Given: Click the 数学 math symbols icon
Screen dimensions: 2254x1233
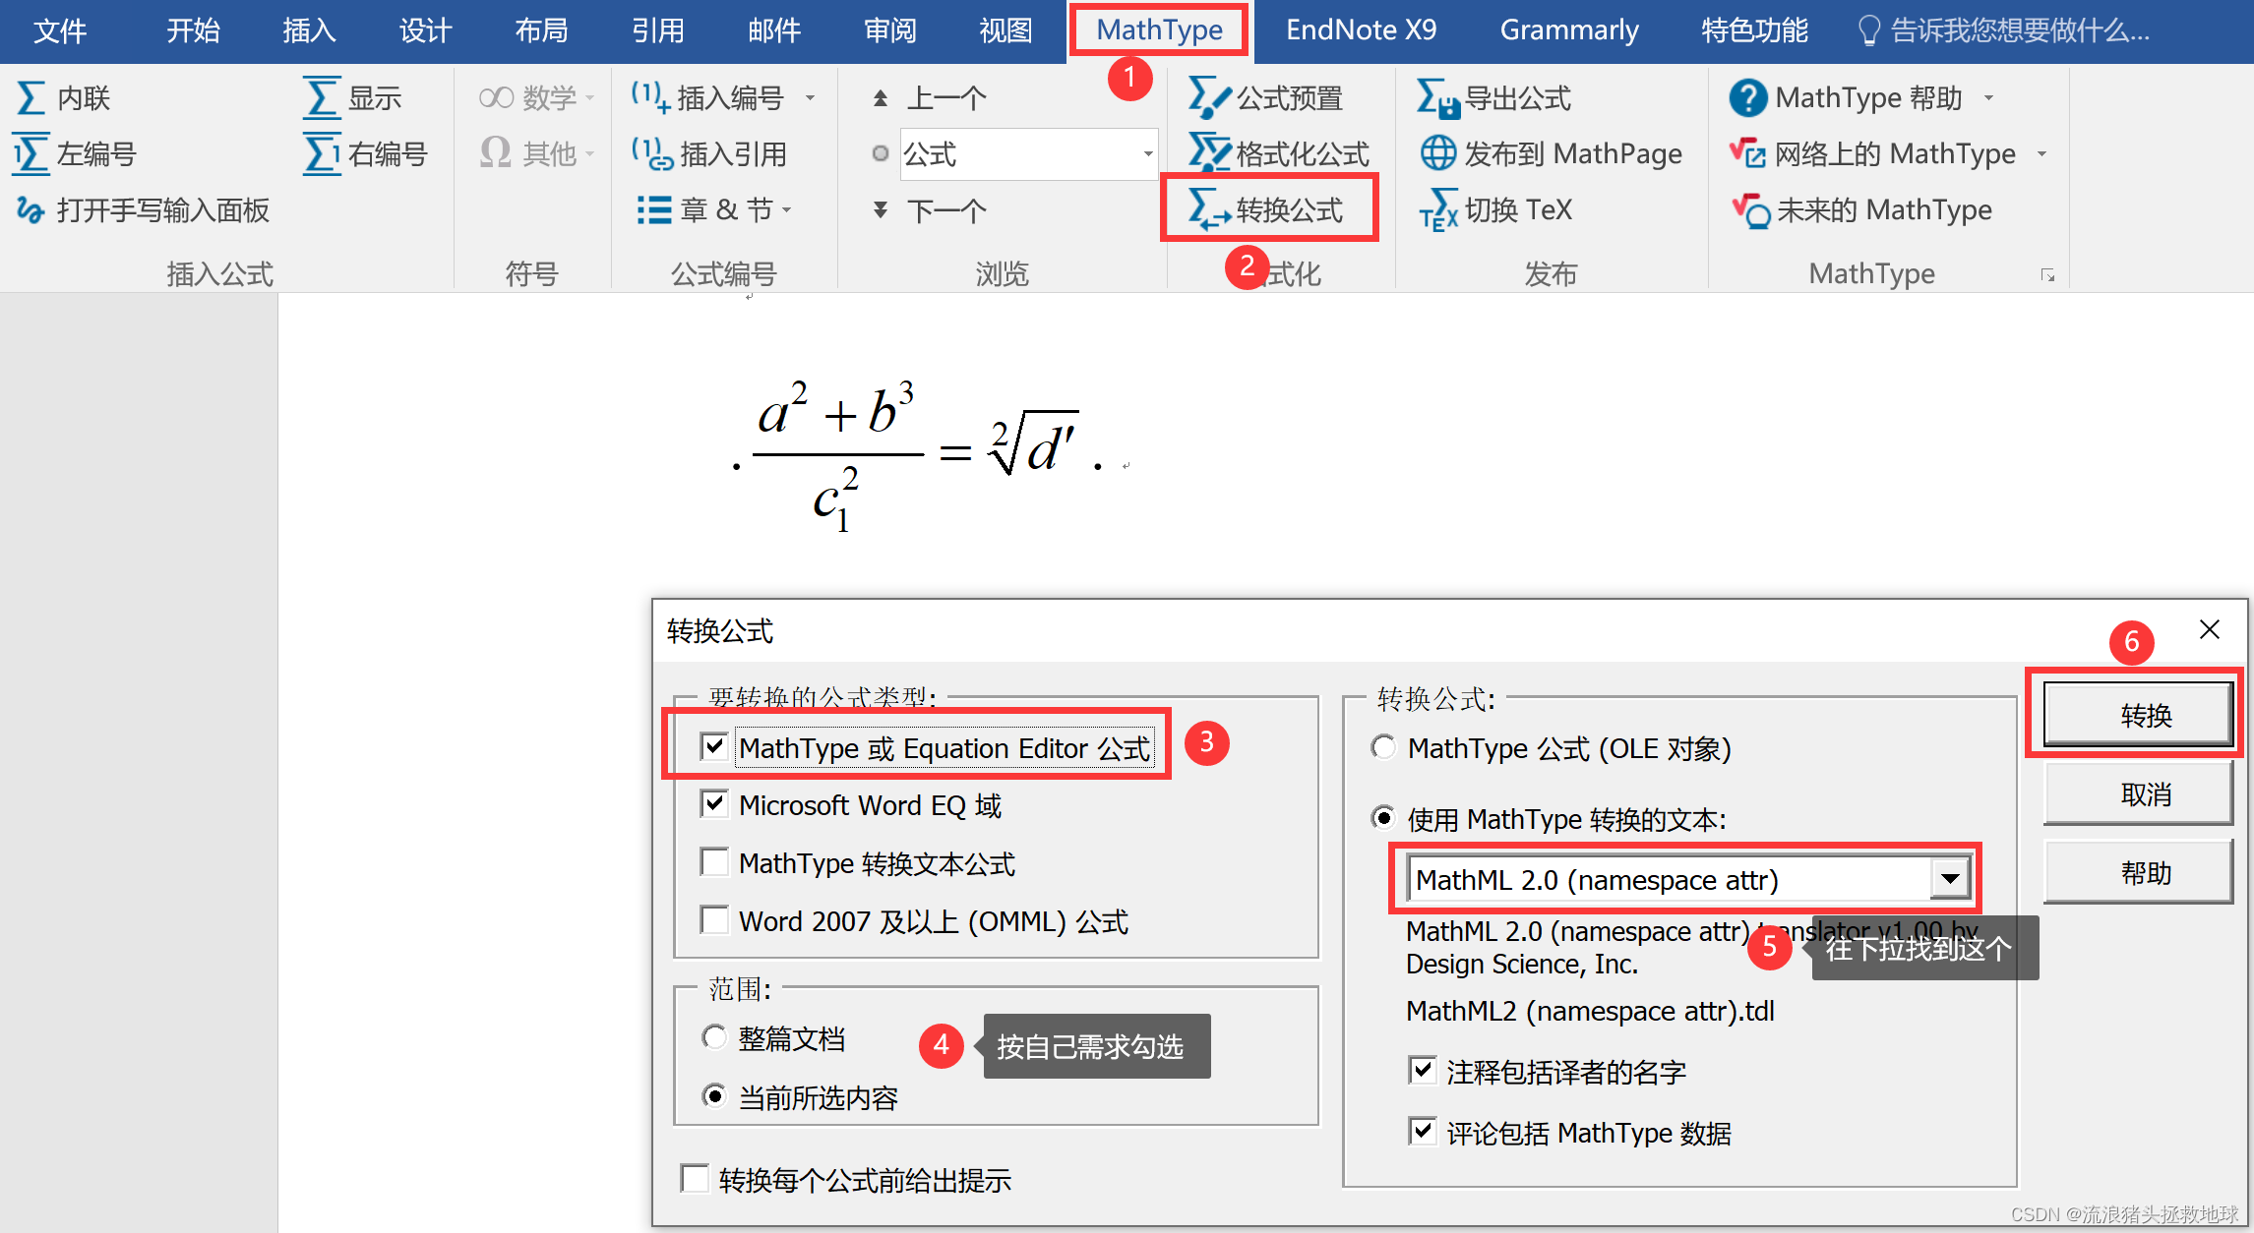Looking at the screenshot, I should coord(496,97).
